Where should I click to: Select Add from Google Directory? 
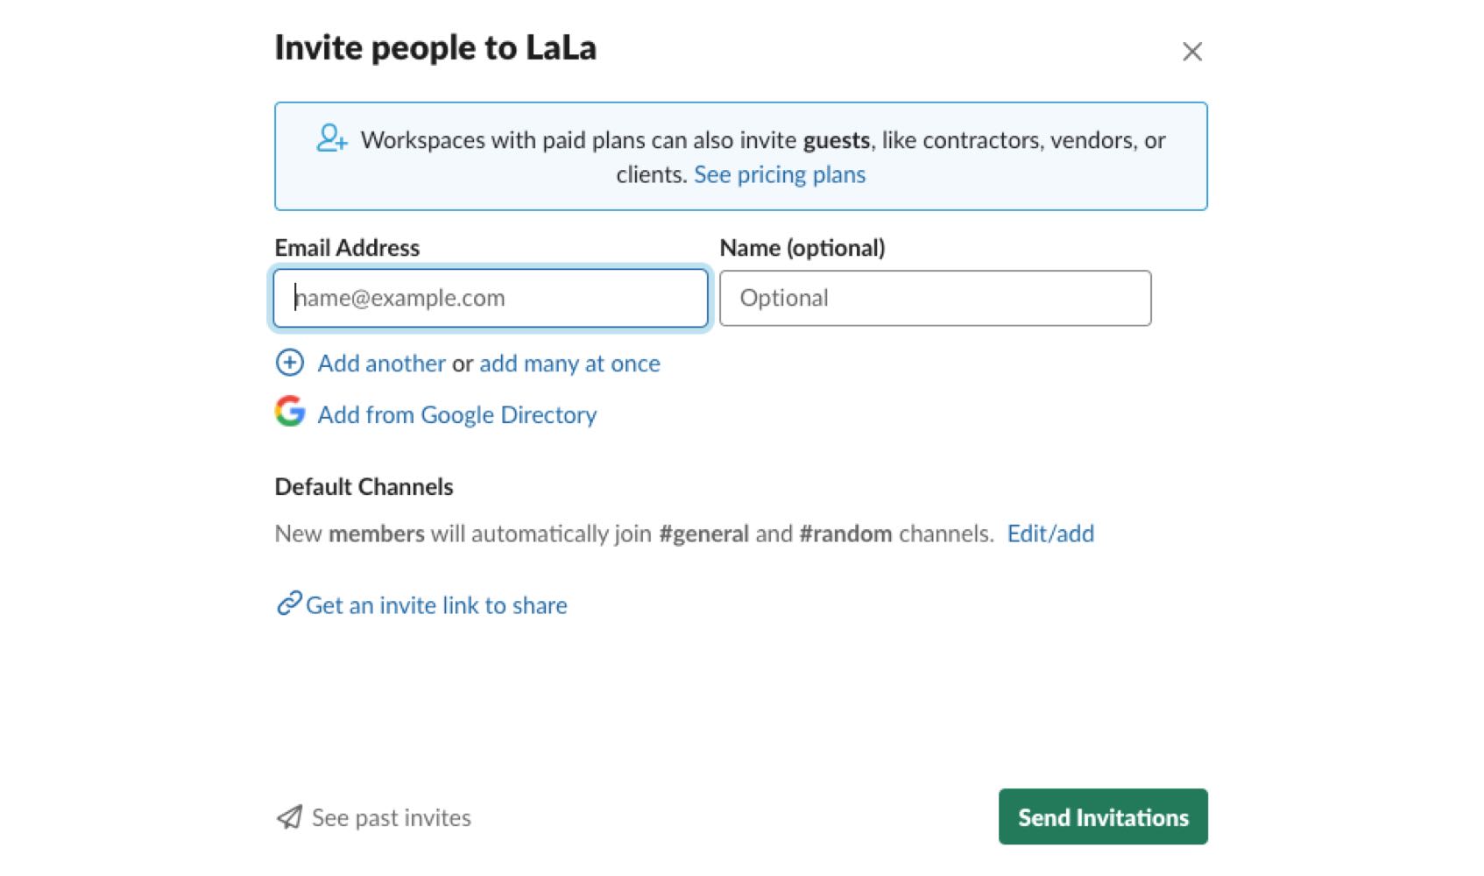click(x=456, y=415)
